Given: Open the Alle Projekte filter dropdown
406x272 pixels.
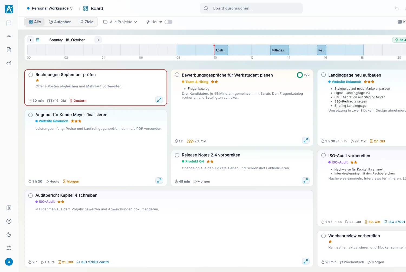Looking at the screenshot, I should pos(120,22).
